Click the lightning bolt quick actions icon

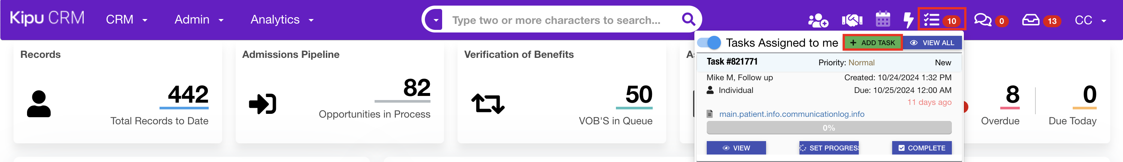tap(908, 20)
